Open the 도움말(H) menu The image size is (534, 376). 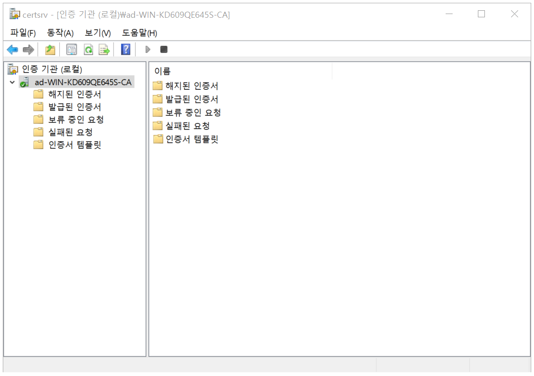click(140, 33)
